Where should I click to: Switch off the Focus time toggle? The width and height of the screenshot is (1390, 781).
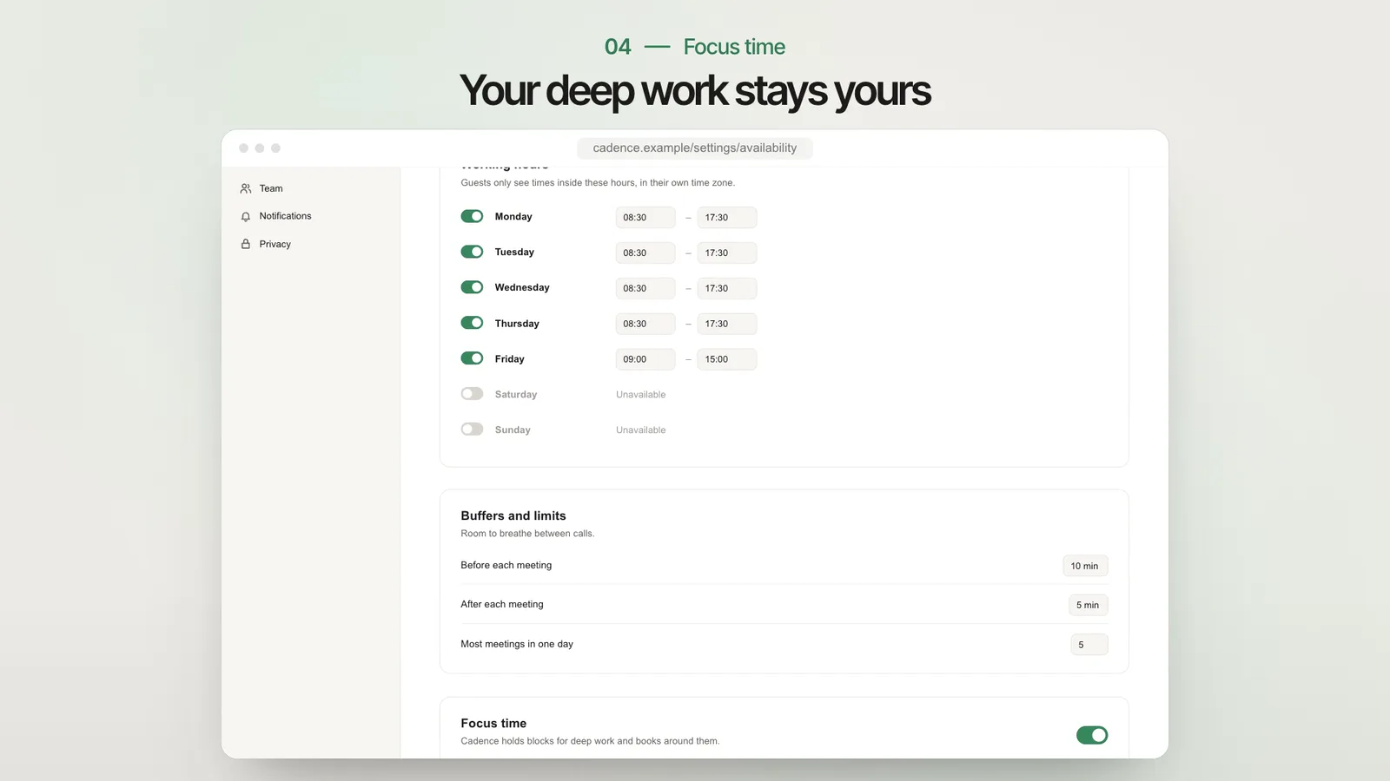pyautogui.click(x=1092, y=735)
